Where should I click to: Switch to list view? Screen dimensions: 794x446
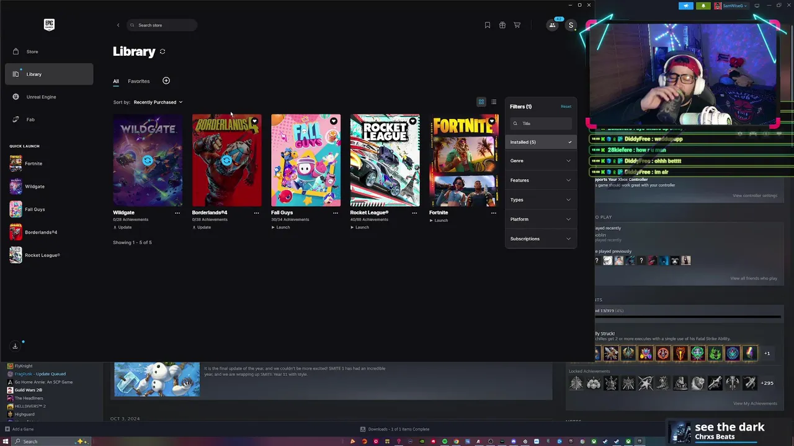point(494,102)
